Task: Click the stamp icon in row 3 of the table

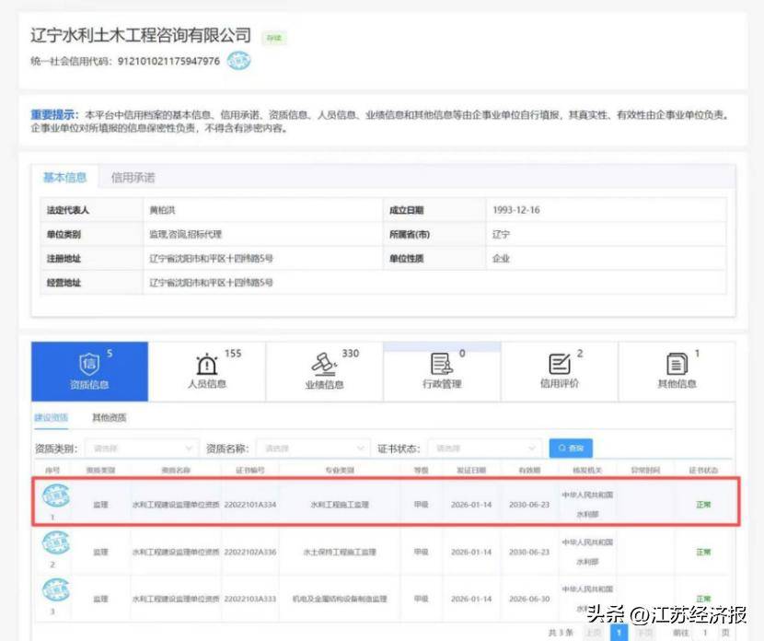Action: (x=56, y=590)
